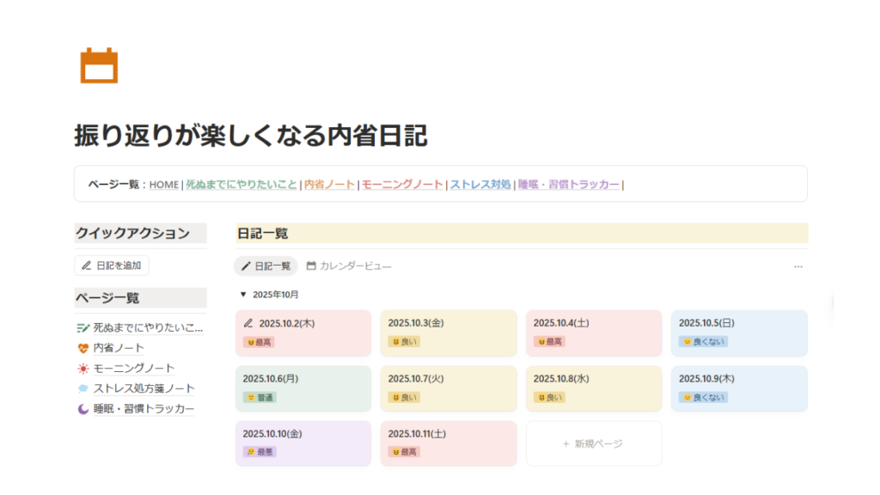Open the 睡眠・習慣トラッカー link in the top navigation
The width and height of the screenshot is (880, 495).
568,184
